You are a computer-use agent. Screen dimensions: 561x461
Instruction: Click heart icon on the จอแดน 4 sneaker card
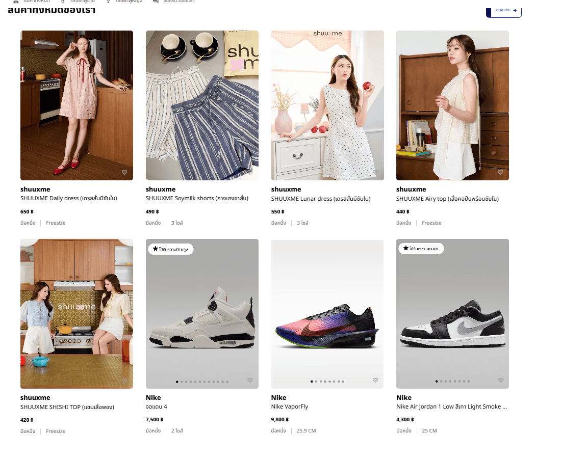click(x=250, y=380)
